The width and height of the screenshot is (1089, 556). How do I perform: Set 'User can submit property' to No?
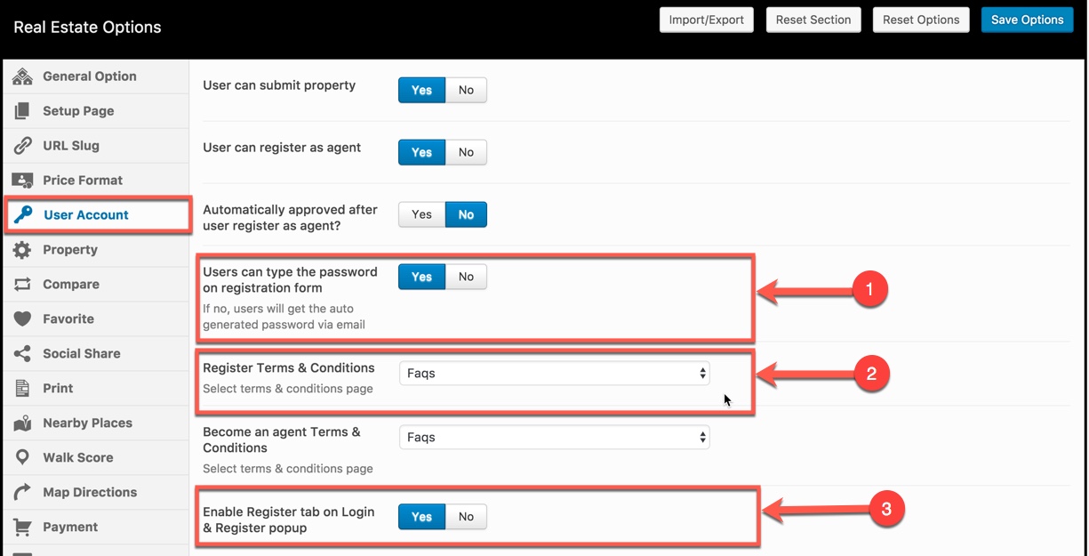(x=466, y=90)
